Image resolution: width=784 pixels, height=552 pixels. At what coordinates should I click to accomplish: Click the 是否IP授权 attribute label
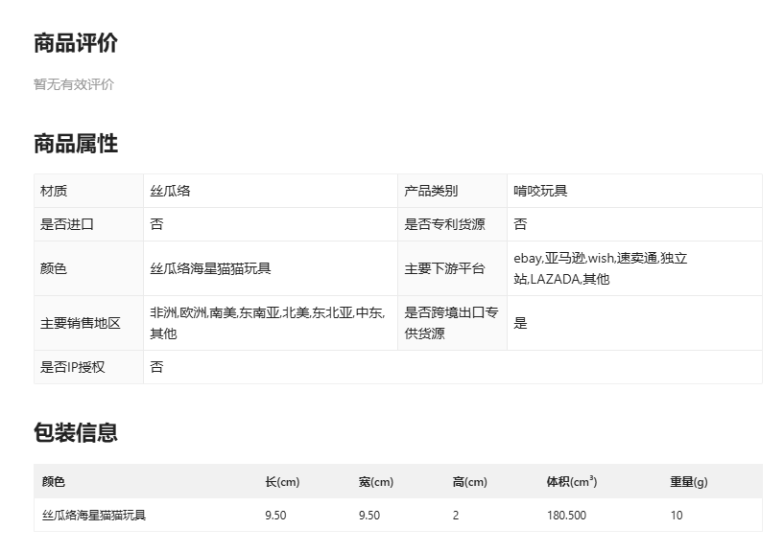click(73, 367)
